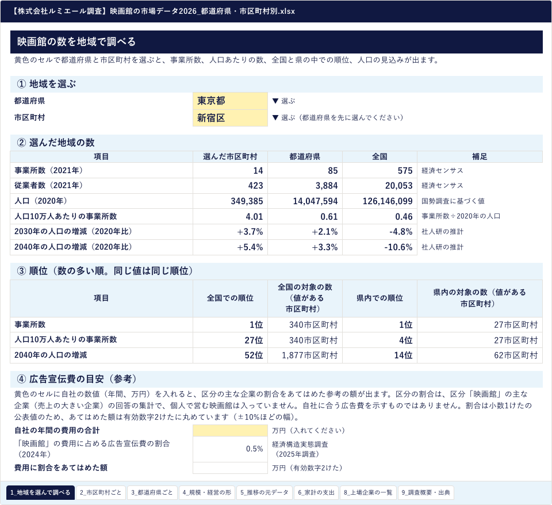Click the nationwide 2040 change value -10.6%

[x=379, y=247]
